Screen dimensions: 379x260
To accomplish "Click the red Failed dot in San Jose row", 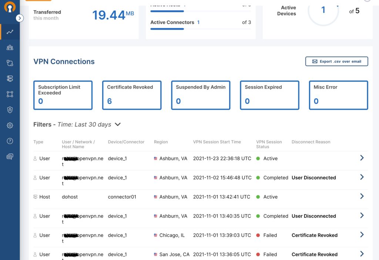I will coord(258,254).
